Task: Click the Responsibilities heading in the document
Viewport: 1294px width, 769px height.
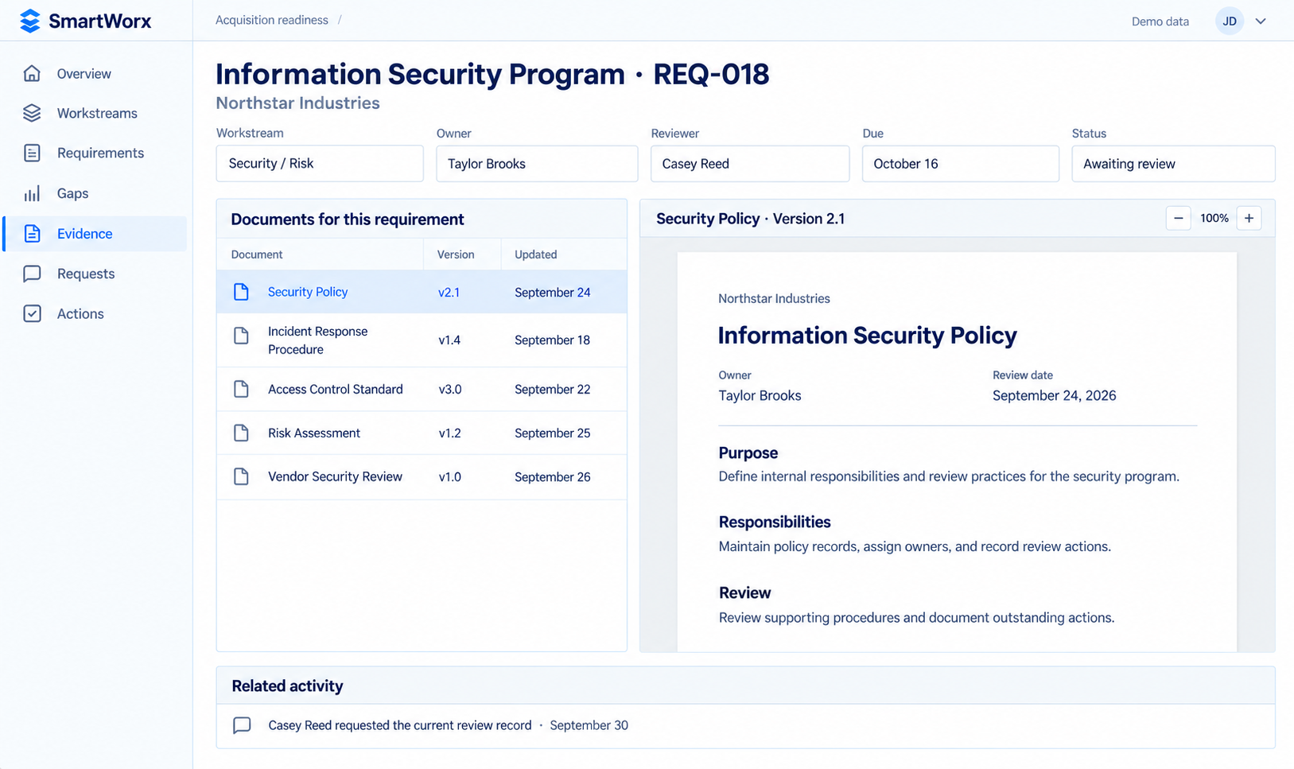Action: tap(775, 522)
